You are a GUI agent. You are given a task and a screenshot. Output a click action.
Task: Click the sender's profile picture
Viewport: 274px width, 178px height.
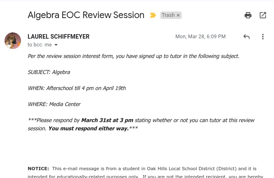click(x=13, y=41)
